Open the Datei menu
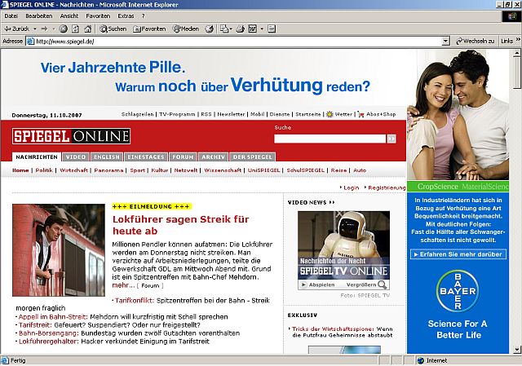This screenshot has width=522, height=366. click(x=11, y=16)
